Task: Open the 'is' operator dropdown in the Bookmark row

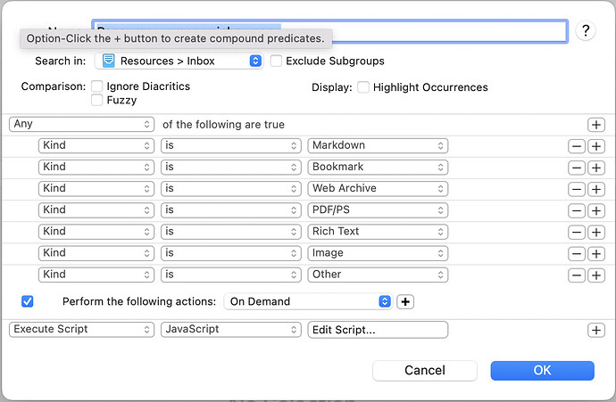Action: [x=231, y=168]
